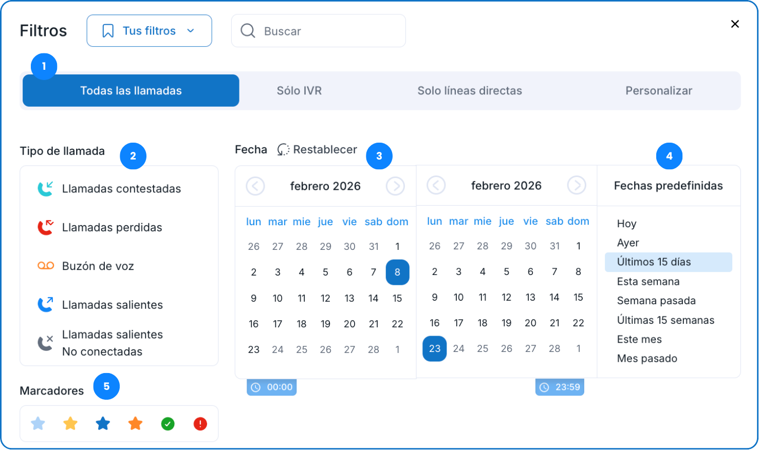This screenshot has width=759, height=450.
Task: Toggle Llamadas contestadas filter
Action: point(121,189)
